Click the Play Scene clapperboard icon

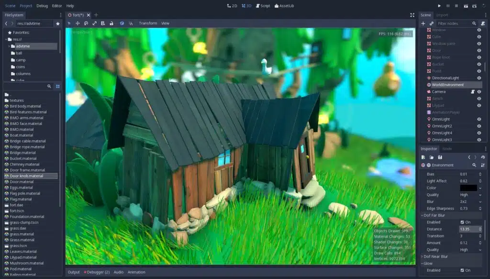[465, 6]
